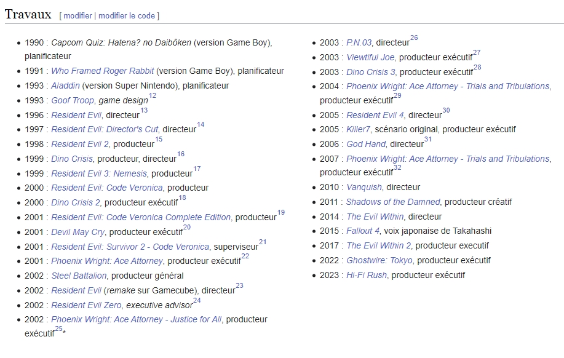The height and width of the screenshot is (358, 564).
Task: Click footnote 12 after Goof Troop
Action: (x=153, y=96)
